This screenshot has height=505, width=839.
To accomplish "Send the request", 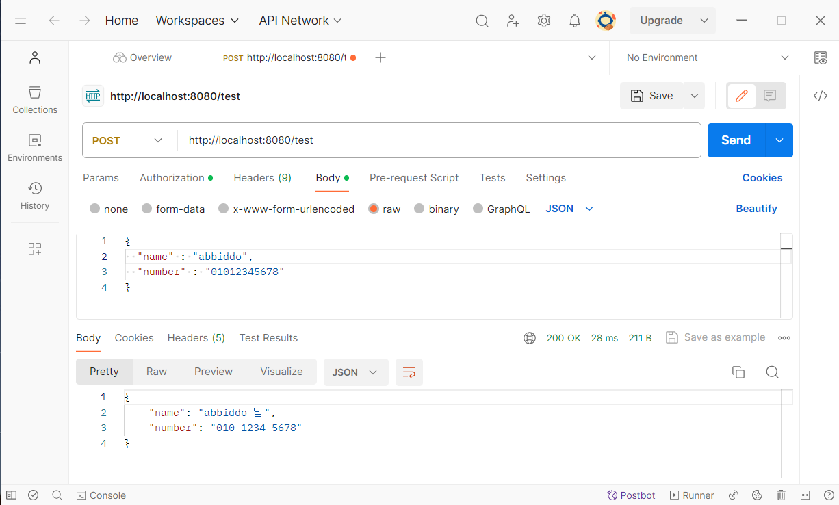I will click(736, 140).
